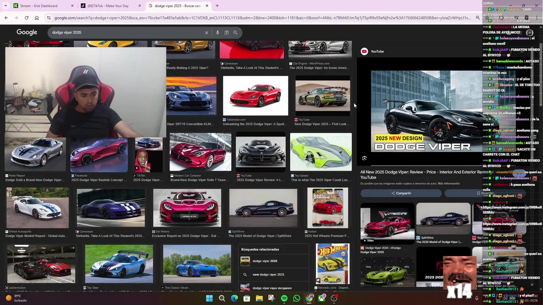Open red Viper image from Yallamotor
Screen dimensions: 543x305
click(255, 96)
